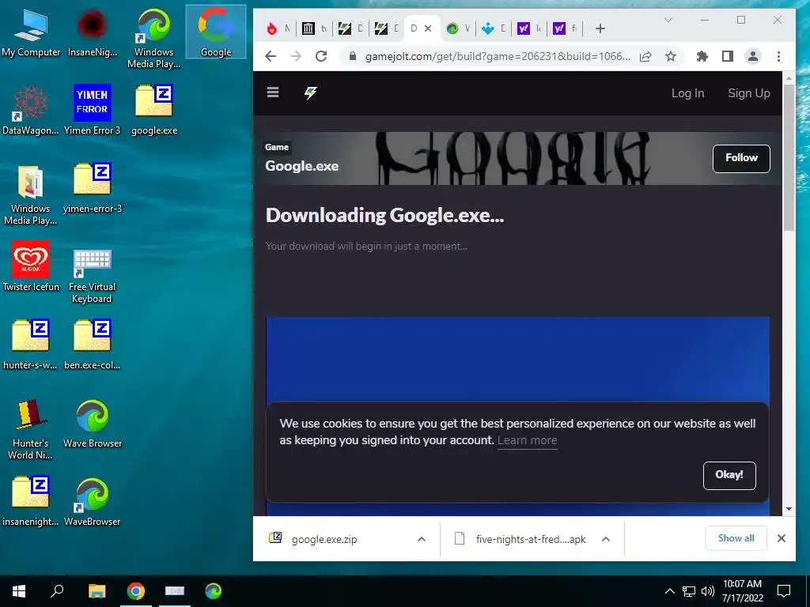The width and height of the screenshot is (810, 607).
Task: Switch to the first Yahoo tab
Action: click(529, 28)
